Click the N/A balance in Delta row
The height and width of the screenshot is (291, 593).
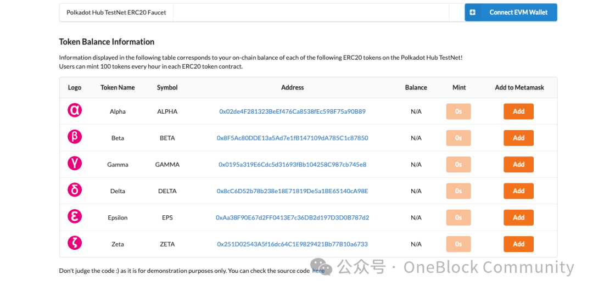click(x=416, y=191)
